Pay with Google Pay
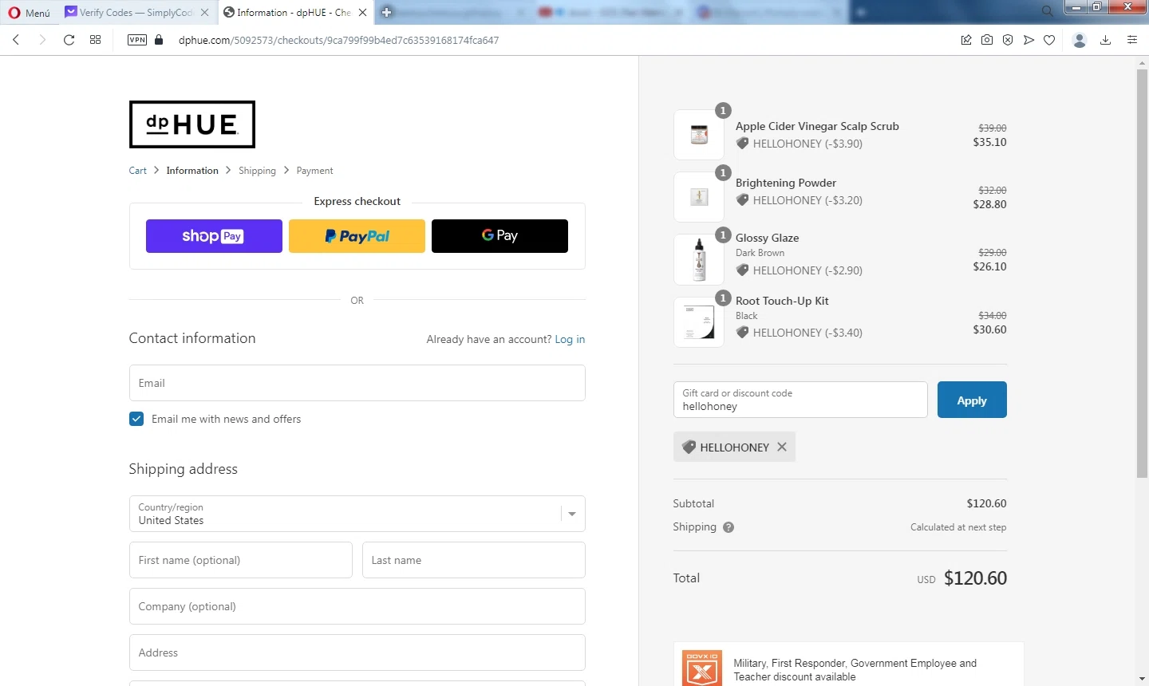Viewport: 1149px width, 686px height. [x=499, y=236]
